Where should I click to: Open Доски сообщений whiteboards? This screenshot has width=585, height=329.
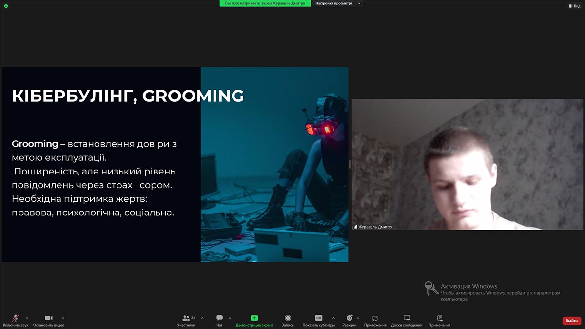point(407,318)
